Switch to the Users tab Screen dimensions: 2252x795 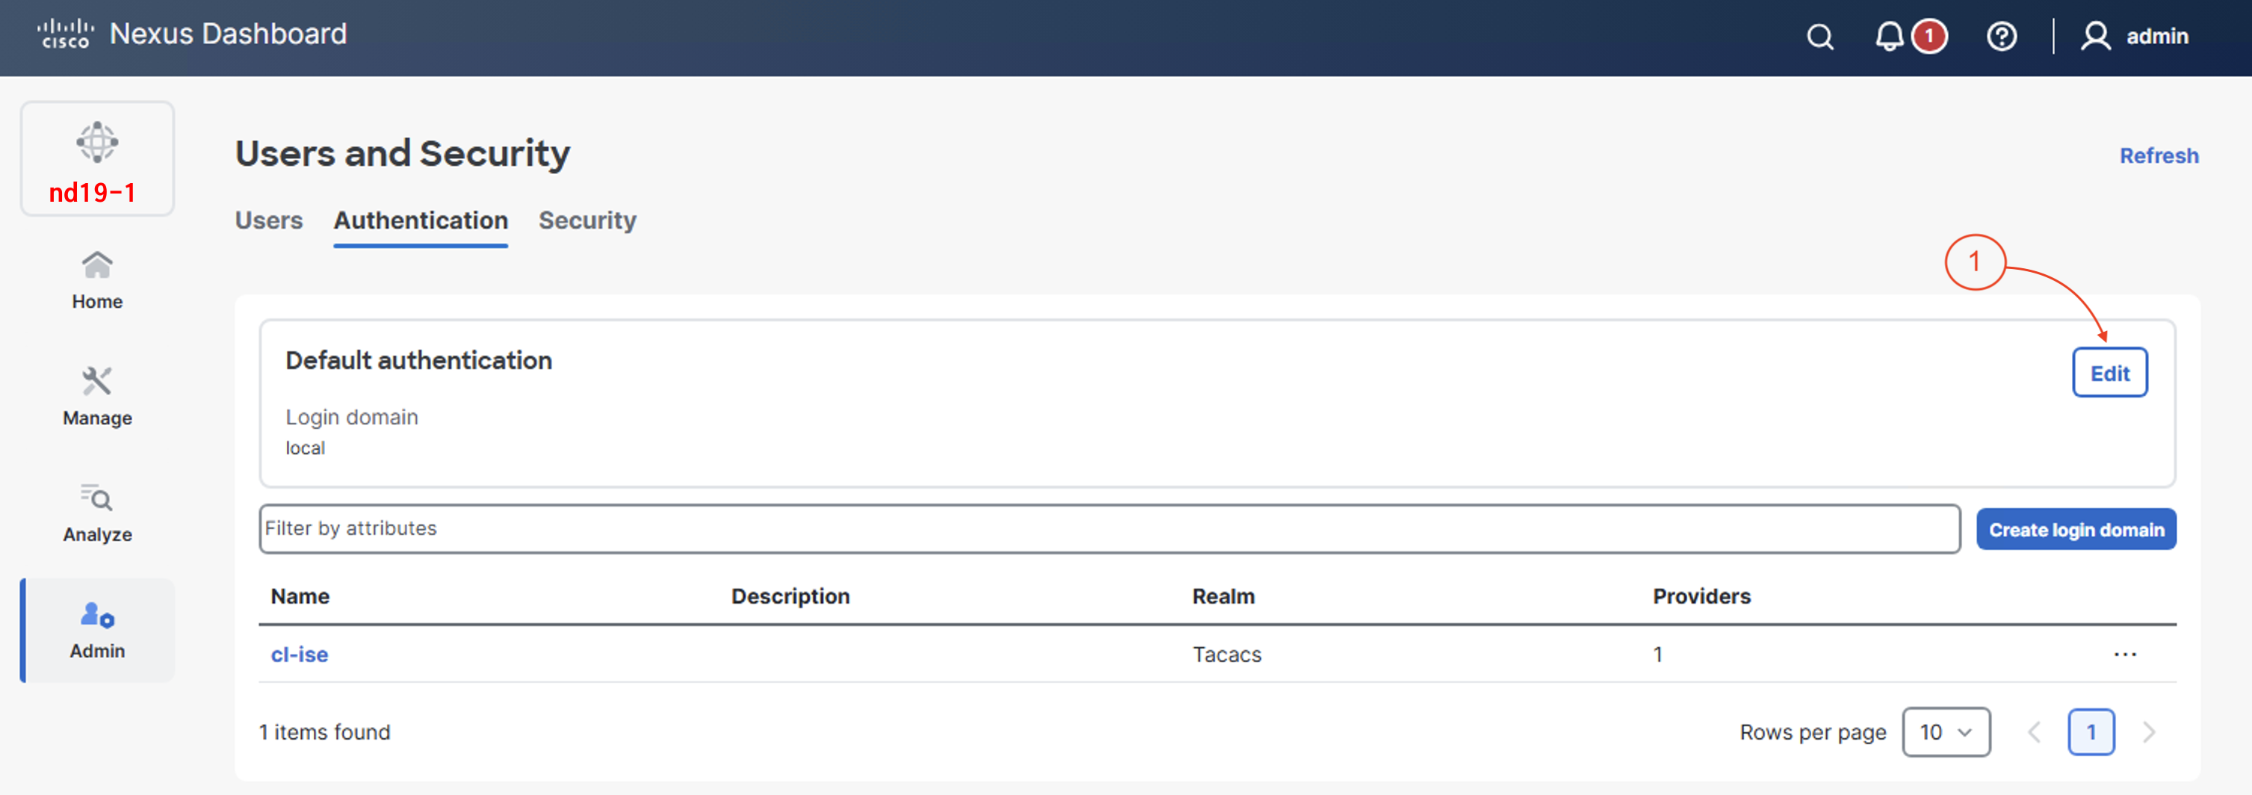(268, 220)
